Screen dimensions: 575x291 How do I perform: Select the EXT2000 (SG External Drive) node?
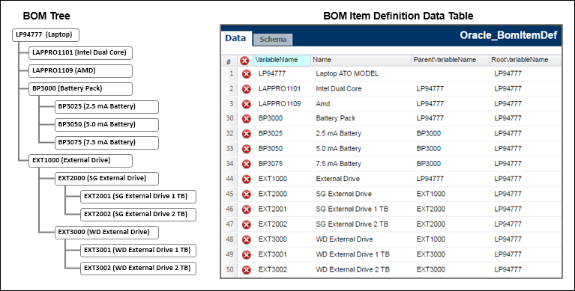pos(106,179)
